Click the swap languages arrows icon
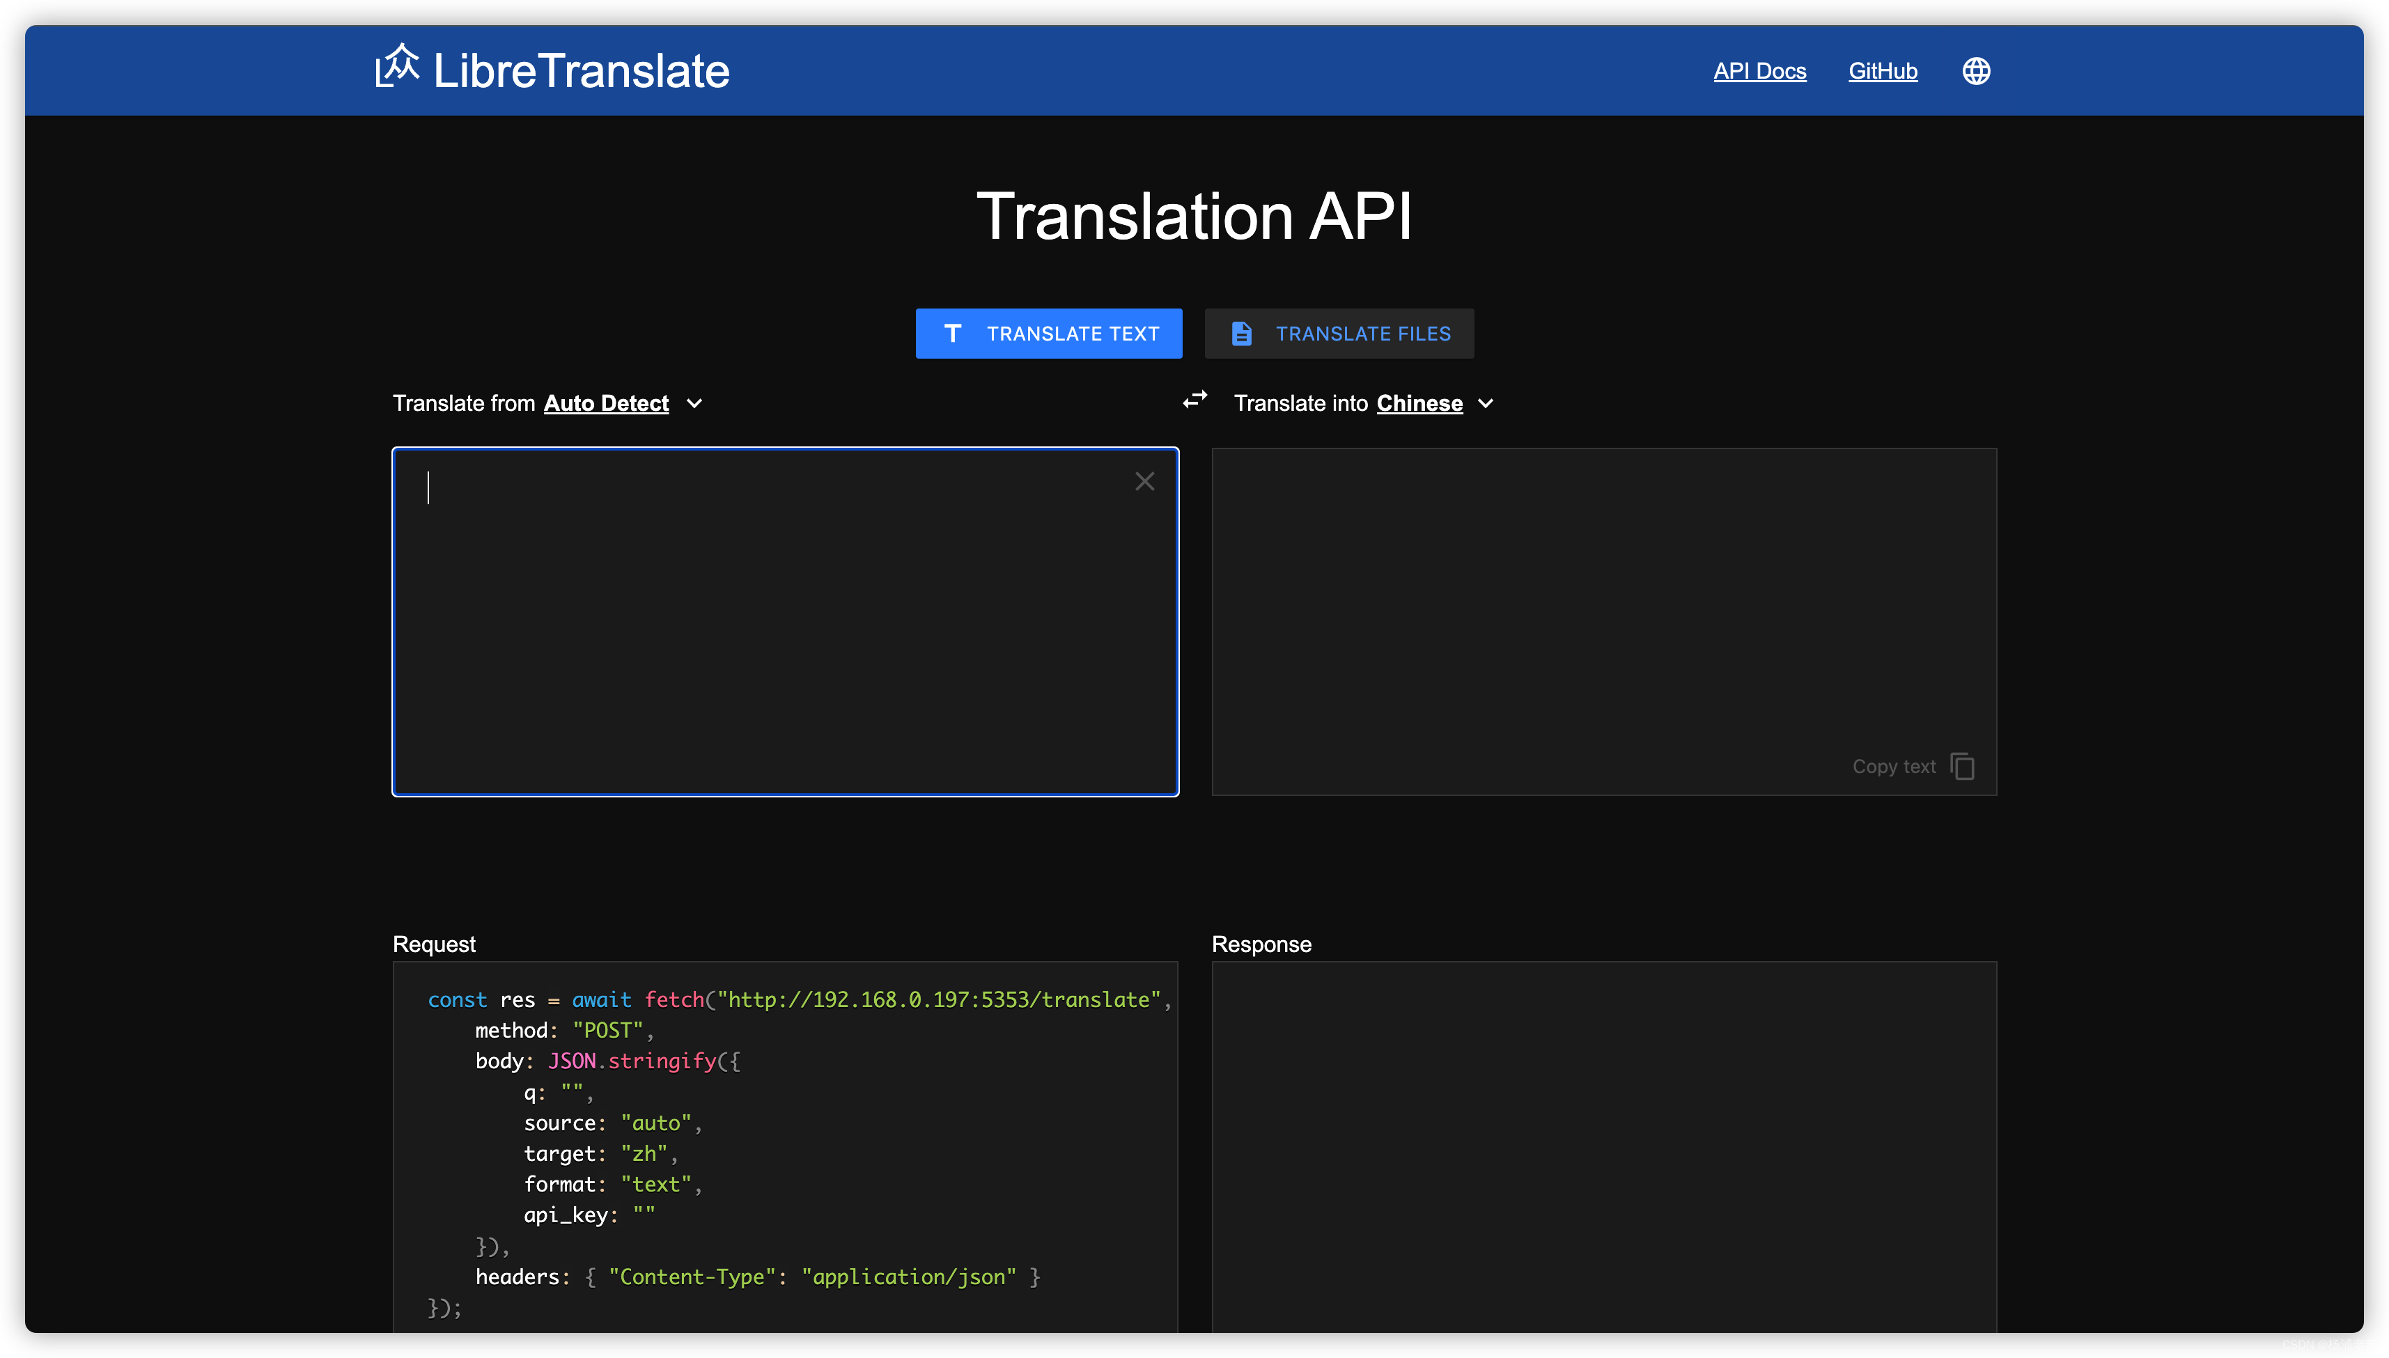The width and height of the screenshot is (2389, 1358). point(1195,400)
